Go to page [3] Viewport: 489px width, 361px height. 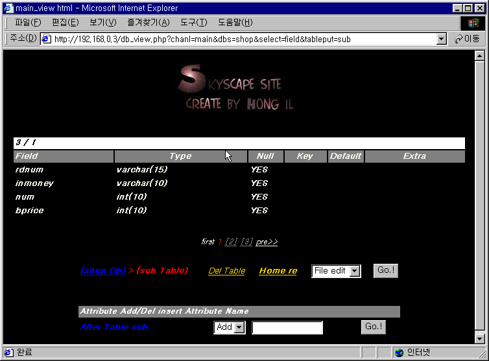coord(246,242)
